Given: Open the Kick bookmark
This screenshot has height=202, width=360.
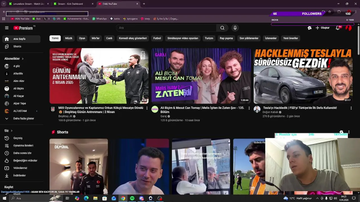Looking at the screenshot, I should 37,19.
